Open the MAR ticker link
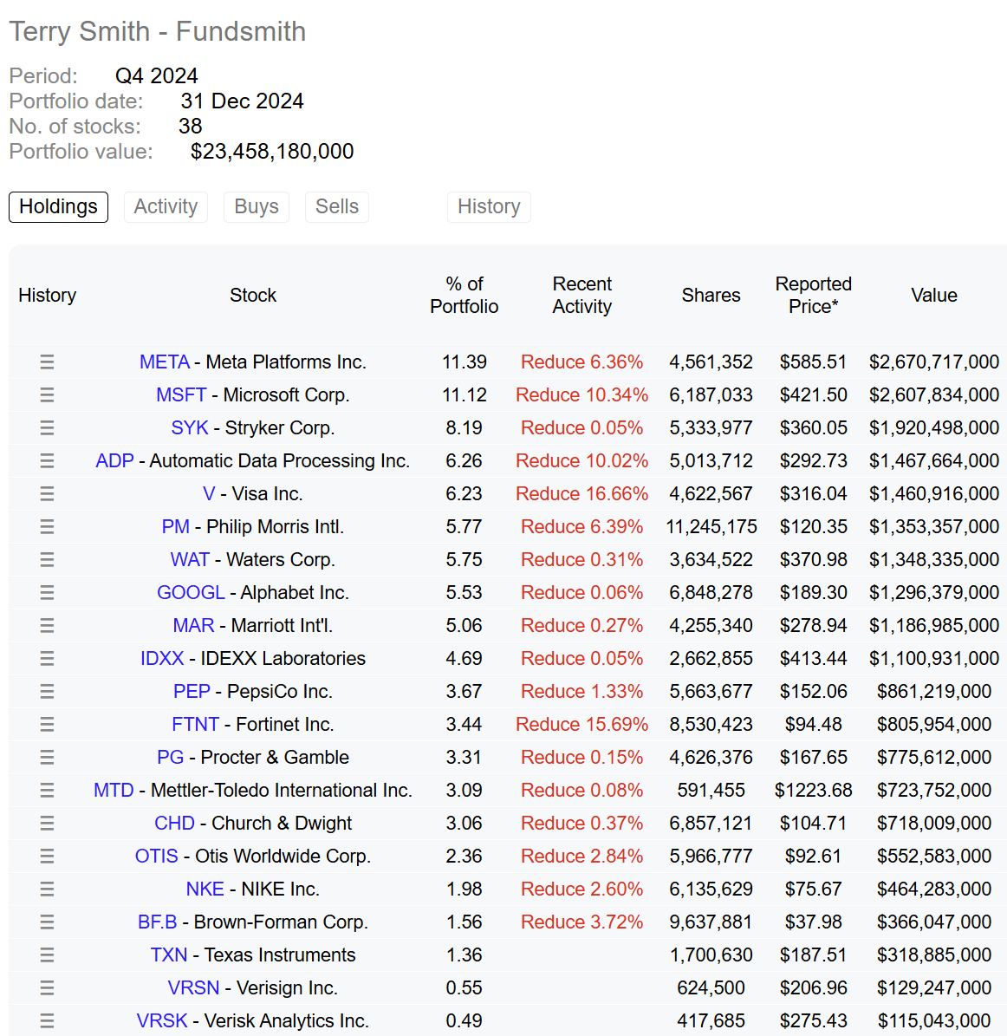1007x1036 pixels. (193, 626)
